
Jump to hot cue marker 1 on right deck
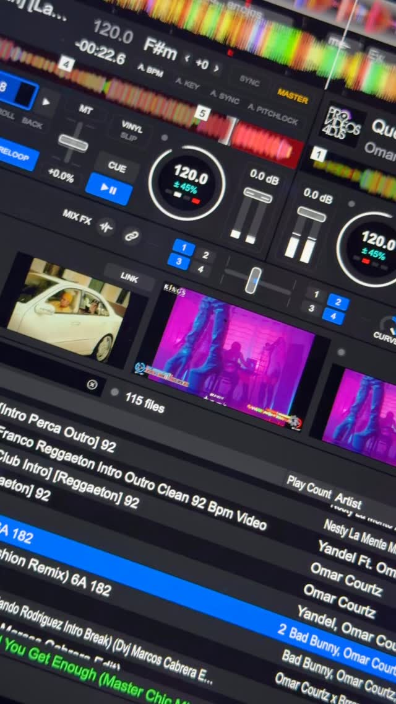(319, 155)
